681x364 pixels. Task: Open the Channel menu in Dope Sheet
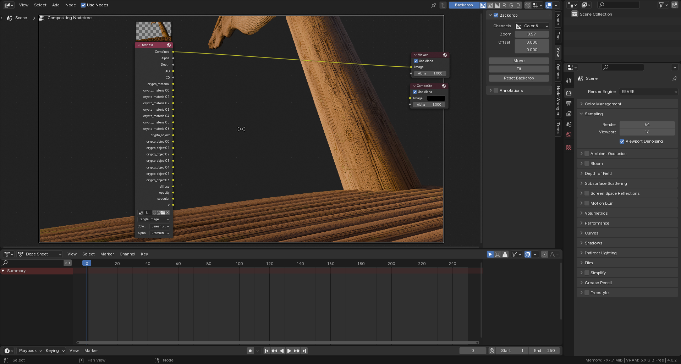(127, 254)
